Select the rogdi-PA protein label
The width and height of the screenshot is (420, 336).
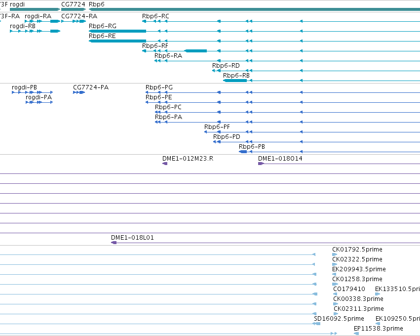click(38, 97)
